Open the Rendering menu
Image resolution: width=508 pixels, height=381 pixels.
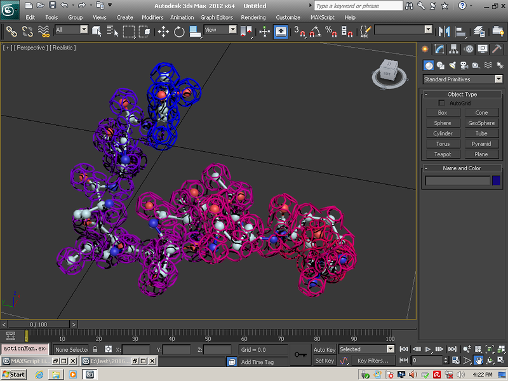point(253,17)
